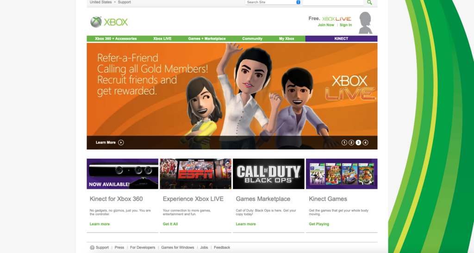The height and width of the screenshot is (253, 474).
Task: Click the Get It All link
Action: tap(170, 224)
